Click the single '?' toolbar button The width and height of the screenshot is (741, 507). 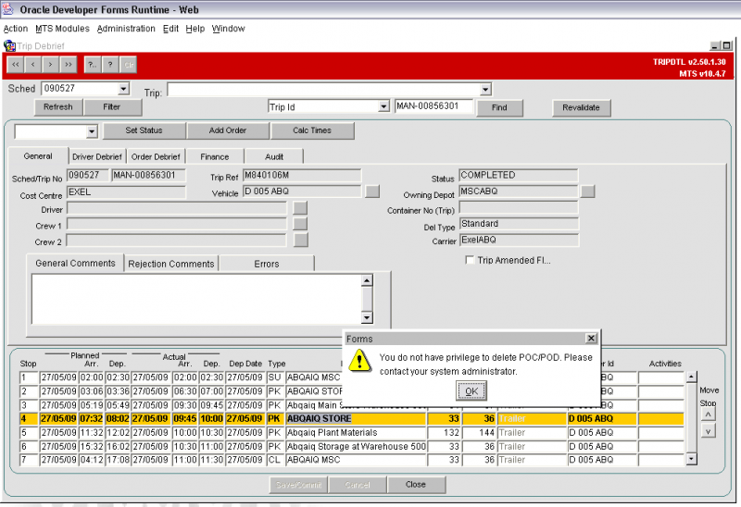click(x=110, y=64)
